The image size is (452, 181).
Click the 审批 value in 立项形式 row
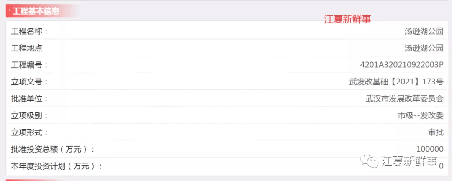pyautogui.click(x=435, y=132)
